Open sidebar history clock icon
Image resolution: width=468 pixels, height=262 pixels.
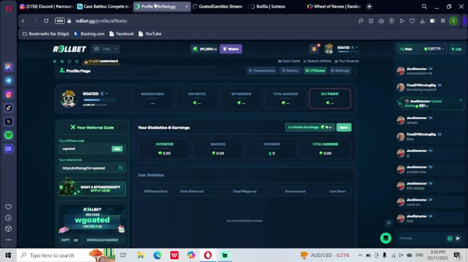click(8, 218)
